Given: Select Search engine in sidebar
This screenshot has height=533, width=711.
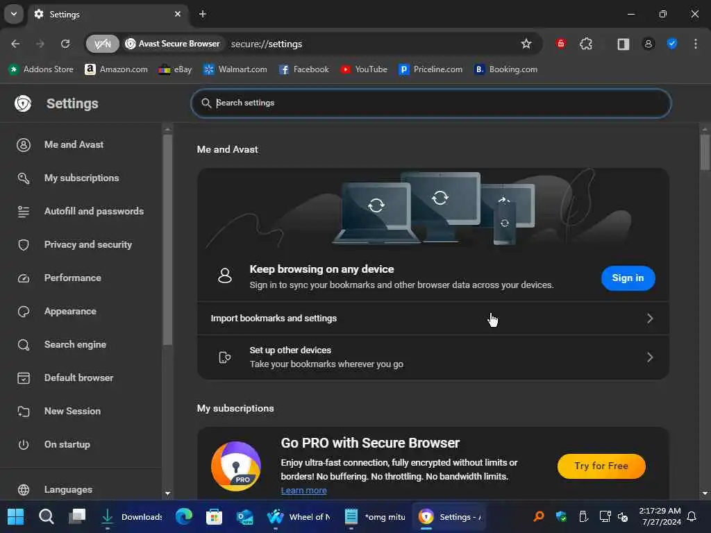Looking at the screenshot, I should pos(82,344).
